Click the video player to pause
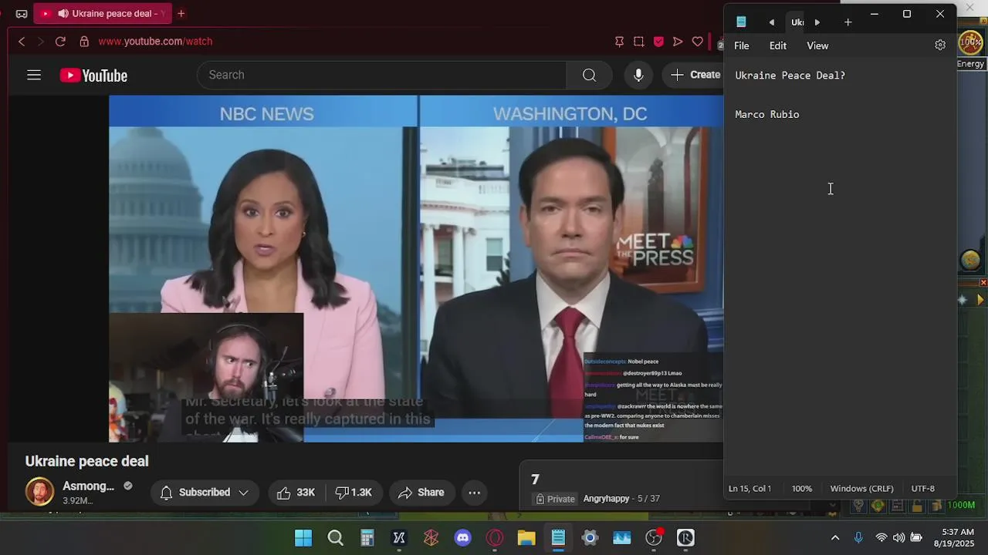The height and width of the screenshot is (555, 988). (x=416, y=268)
